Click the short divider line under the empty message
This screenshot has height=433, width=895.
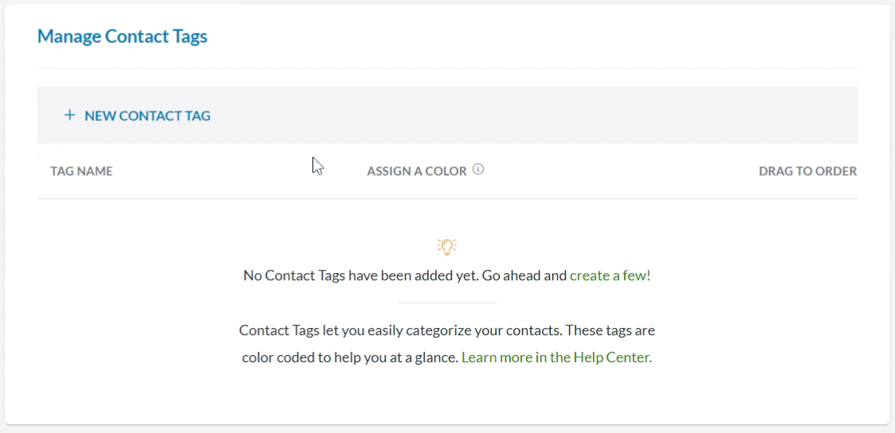(x=447, y=302)
